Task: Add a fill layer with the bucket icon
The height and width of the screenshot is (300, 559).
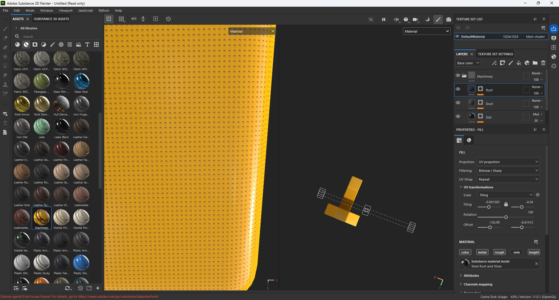Action: point(519,63)
